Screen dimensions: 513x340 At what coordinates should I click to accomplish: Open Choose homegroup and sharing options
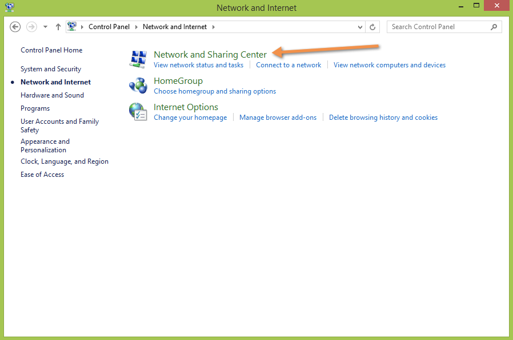coord(215,91)
